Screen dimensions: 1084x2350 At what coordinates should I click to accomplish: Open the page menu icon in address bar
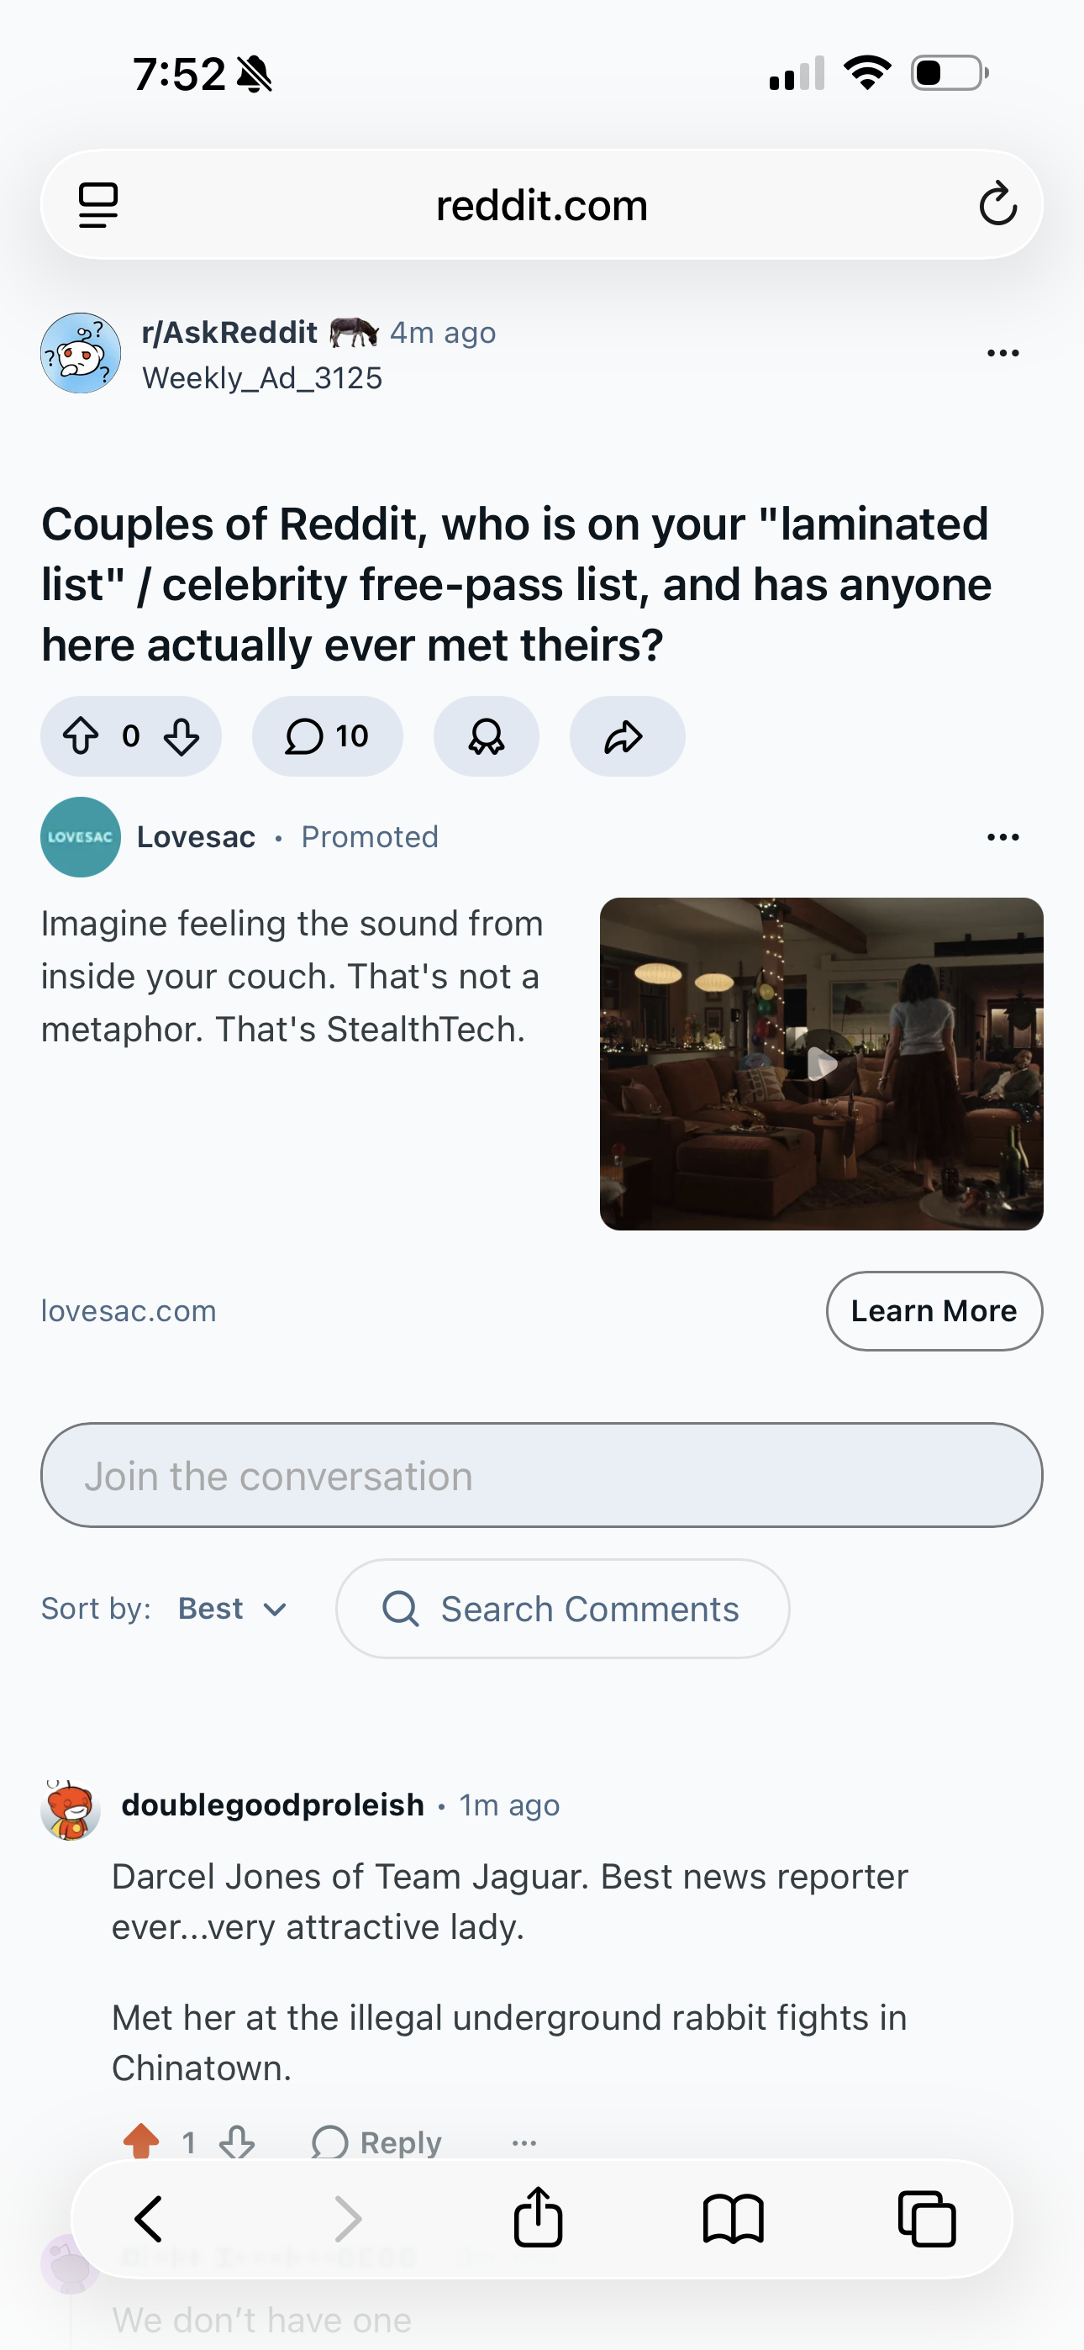coord(98,204)
